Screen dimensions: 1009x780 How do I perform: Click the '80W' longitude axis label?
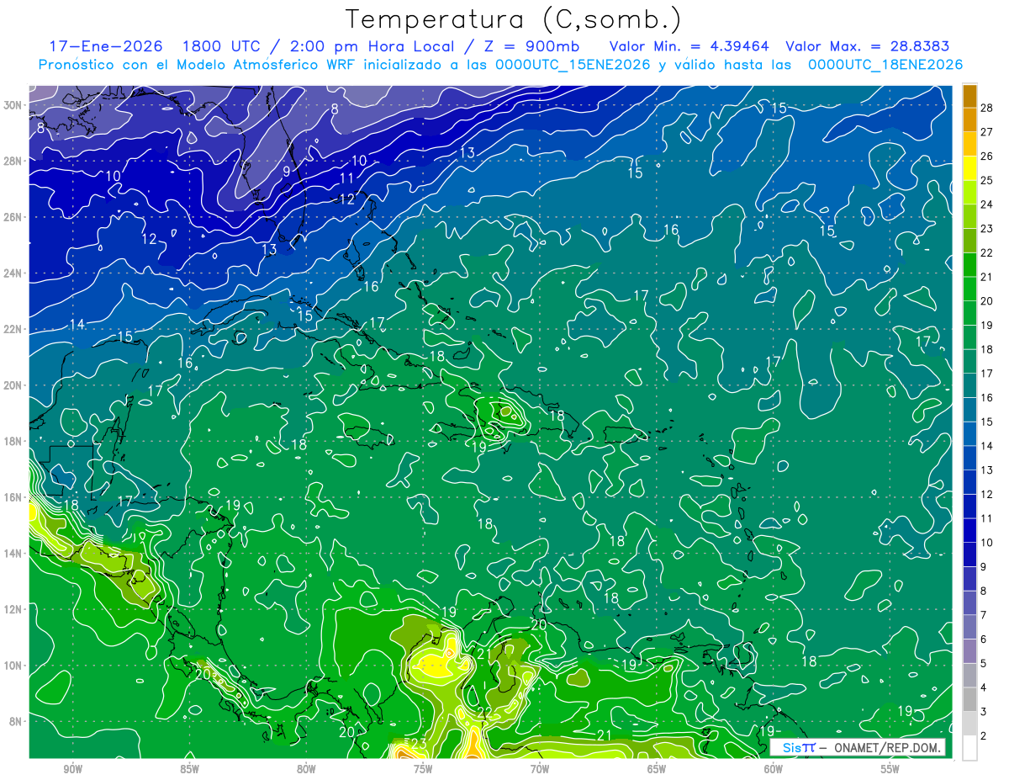coord(306,769)
